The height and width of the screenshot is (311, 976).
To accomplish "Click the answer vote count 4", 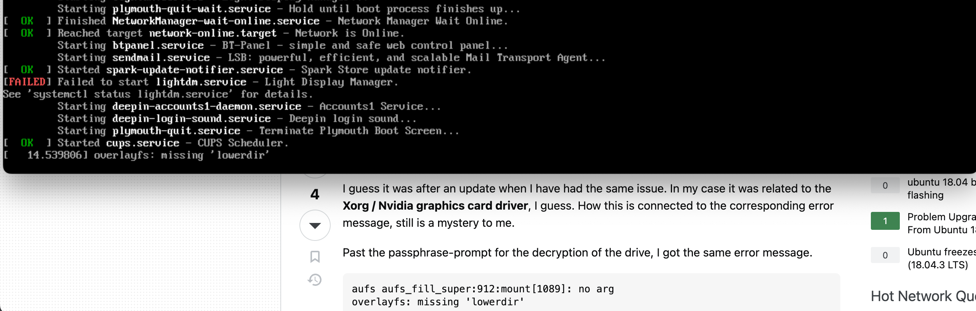I will (315, 194).
